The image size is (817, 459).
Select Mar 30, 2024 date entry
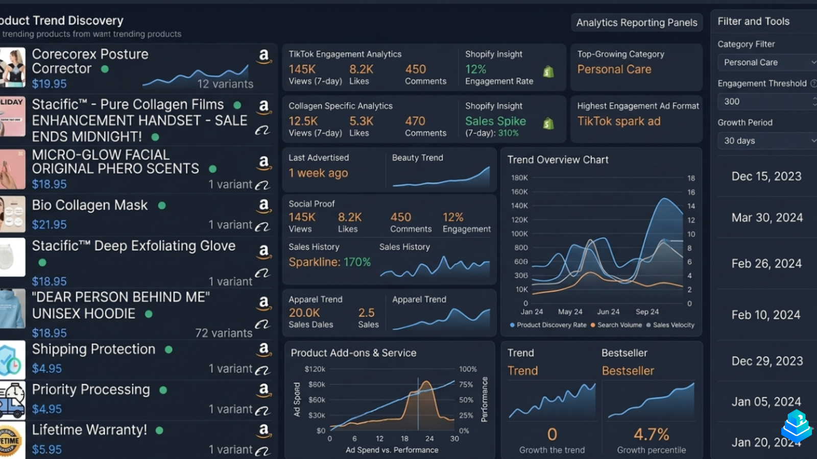tap(767, 218)
